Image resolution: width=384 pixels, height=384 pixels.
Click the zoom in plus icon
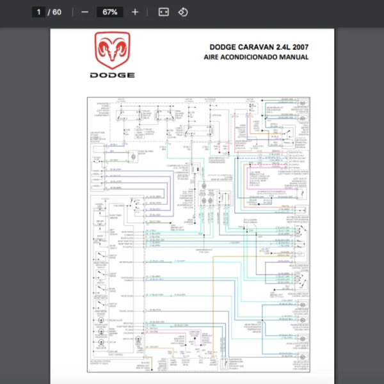[135, 12]
